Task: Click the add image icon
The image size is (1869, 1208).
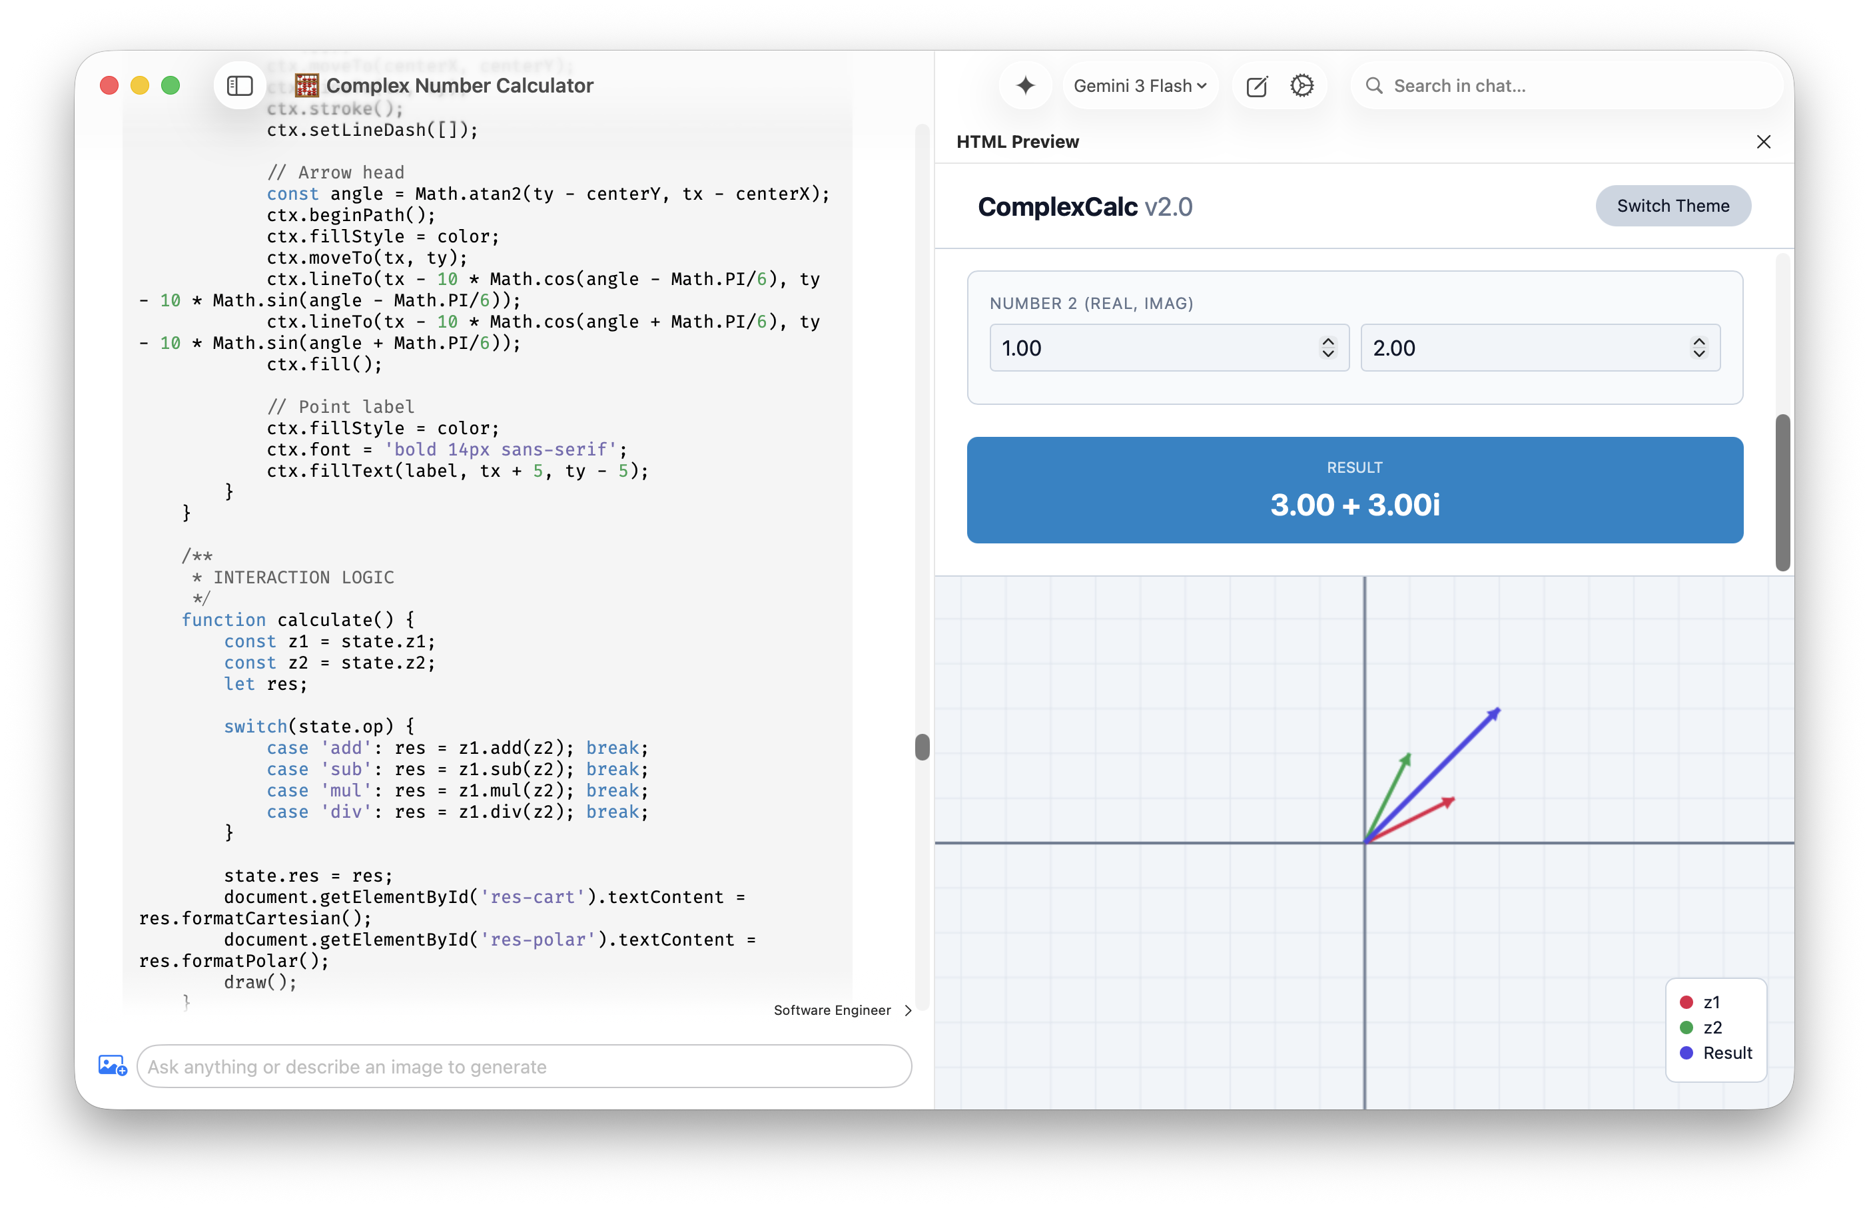Action: tap(112, 1065)
